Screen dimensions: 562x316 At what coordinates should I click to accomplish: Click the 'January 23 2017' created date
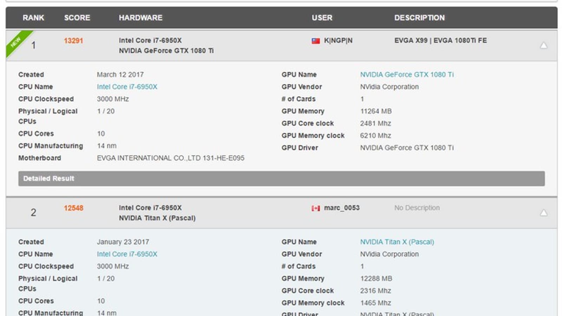(x=123, y=242)
